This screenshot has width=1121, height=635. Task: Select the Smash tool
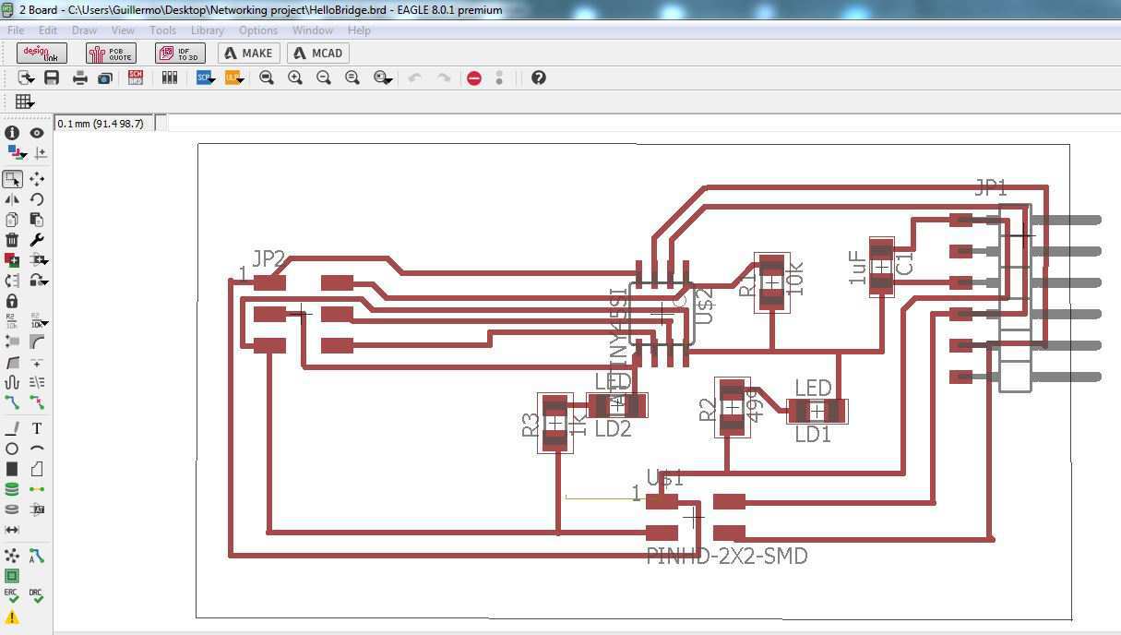[x=12, y=341]
